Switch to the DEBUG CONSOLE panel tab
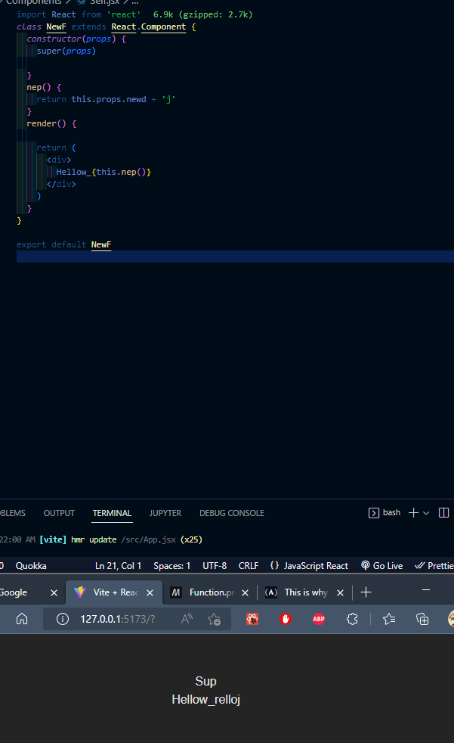The height and width of the screenshot is (743, 454). point(232,513)
